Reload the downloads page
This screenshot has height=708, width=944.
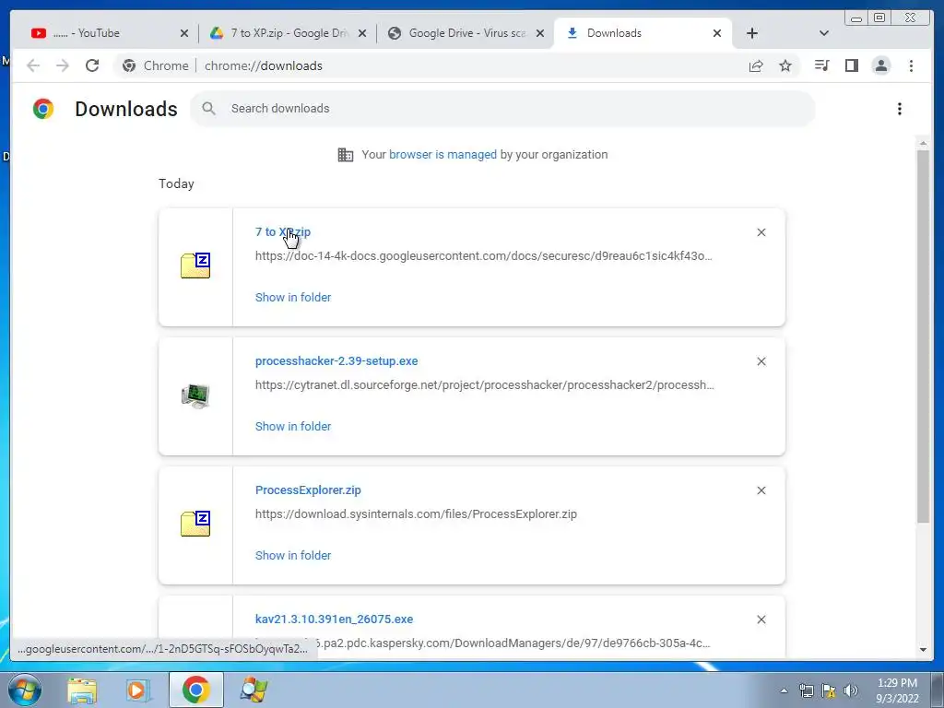coord(92,65)
